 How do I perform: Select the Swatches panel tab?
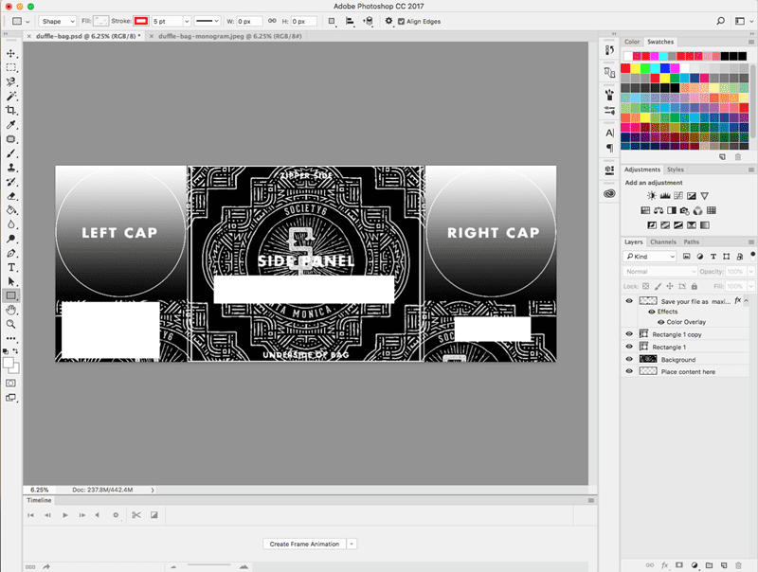pos(660,42)
